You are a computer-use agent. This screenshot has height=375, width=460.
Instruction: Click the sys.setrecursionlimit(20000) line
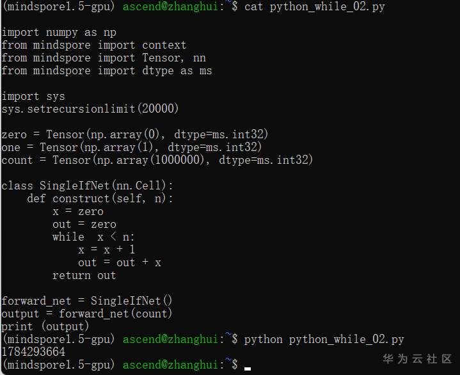[x=90, y=109]
